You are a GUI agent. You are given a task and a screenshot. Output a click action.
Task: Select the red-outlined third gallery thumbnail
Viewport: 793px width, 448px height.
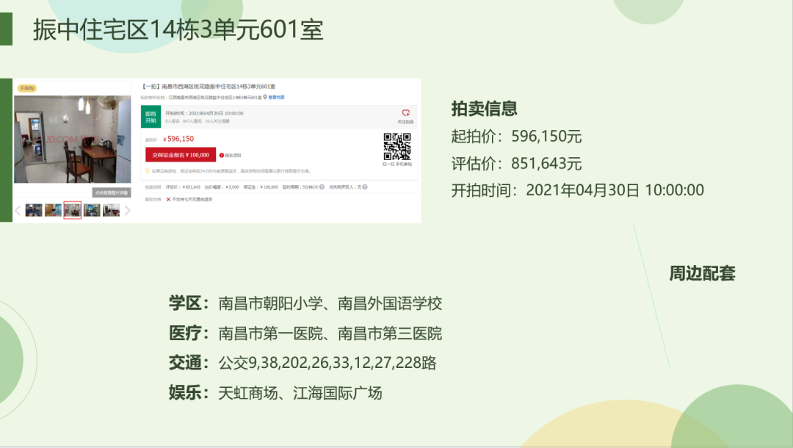(x=72, y=210)
